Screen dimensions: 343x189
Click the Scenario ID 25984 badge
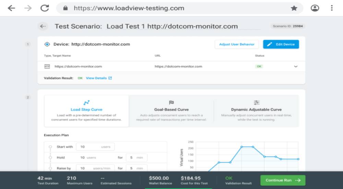coord(288,26)
